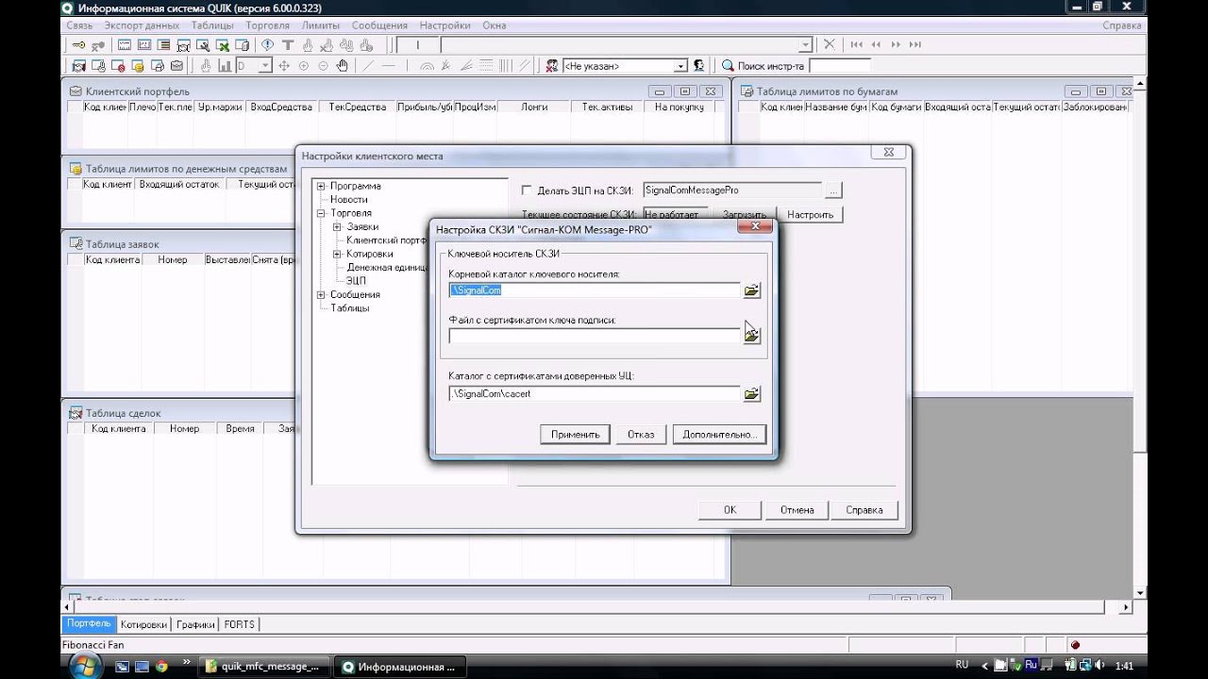Select the Fibonacci arcs drawing tool
This screenshot has height=679, width=1208.
click(x=427, y=66)
